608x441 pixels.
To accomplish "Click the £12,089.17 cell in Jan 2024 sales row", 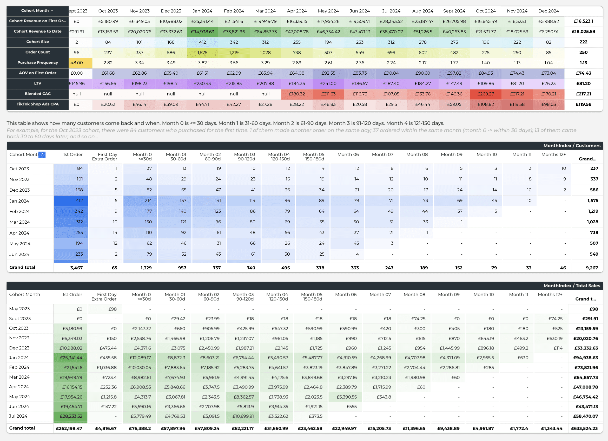I will pos(140,358).
